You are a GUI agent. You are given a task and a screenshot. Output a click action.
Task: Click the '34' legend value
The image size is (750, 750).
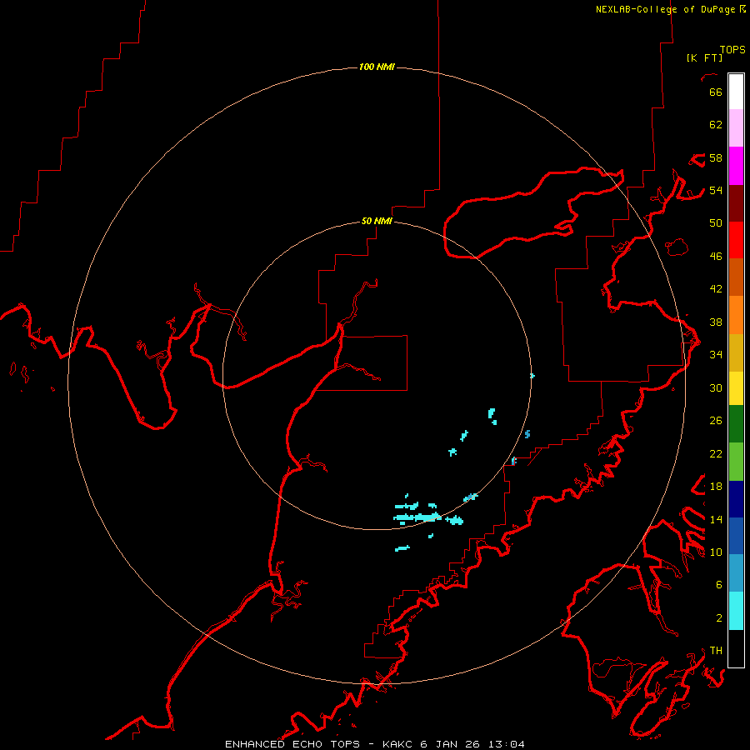tap(716, 355)
